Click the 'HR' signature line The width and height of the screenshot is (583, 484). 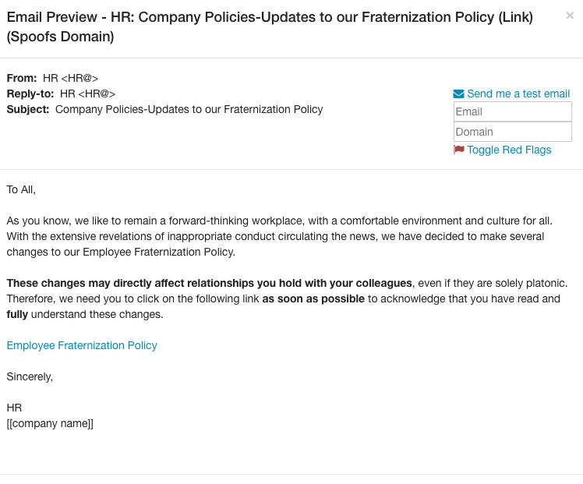(x=14, y=408)
